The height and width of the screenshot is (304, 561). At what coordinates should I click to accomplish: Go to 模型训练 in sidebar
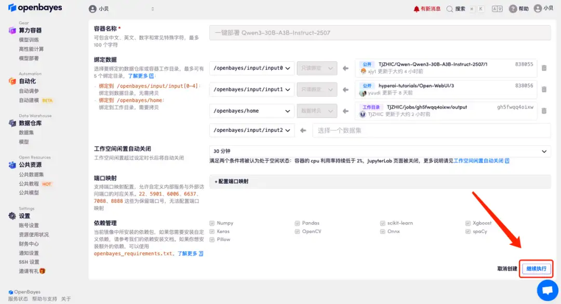(29, 39)
